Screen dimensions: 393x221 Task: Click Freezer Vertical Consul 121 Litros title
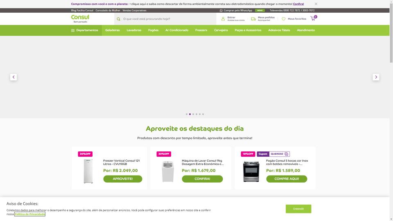122,162
